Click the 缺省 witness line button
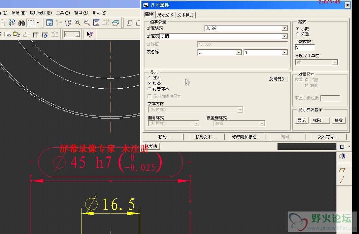The width and height of the screenshot is (359, 234). click(x=338, y=121)
